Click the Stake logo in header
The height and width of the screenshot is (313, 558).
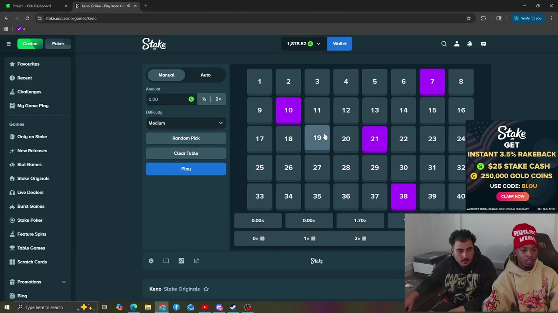point(154,44)
